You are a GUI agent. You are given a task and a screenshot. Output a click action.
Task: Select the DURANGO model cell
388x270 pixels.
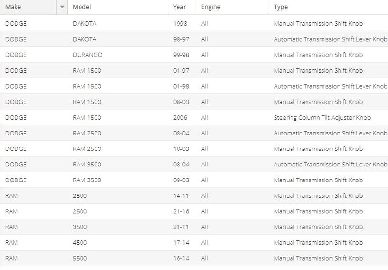[88, 55]
